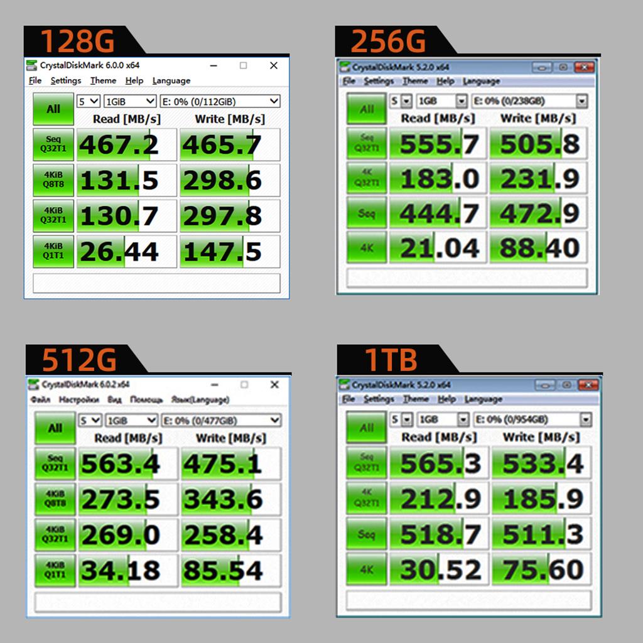This screenshot has width=643, height=643.
Task: Click the 4KiB Q1T1 button in the 512G window
Action: pyautogui.click(x=55, y=571)
